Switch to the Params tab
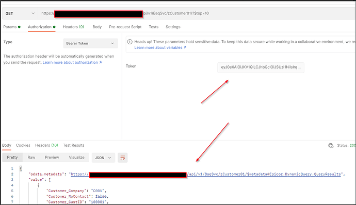 click(x=12, y=27)
